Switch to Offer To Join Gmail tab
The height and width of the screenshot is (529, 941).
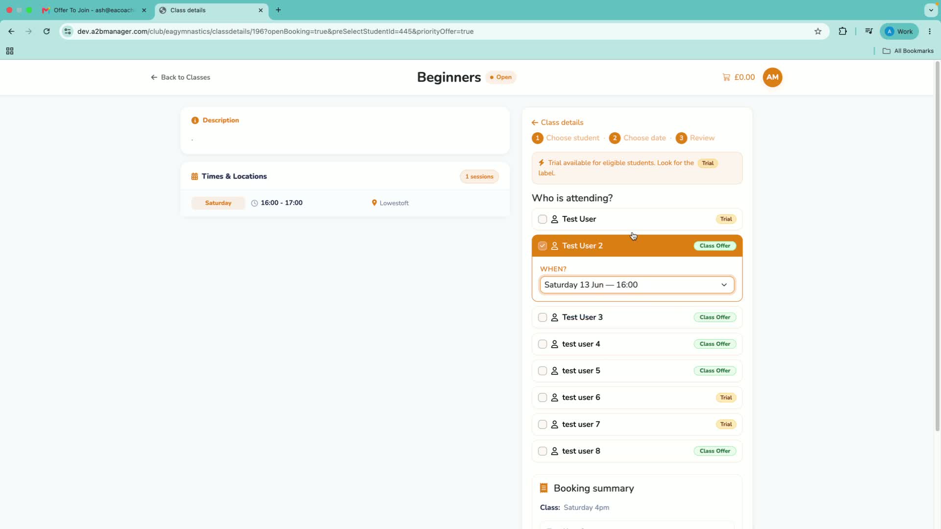pos(94,10)
